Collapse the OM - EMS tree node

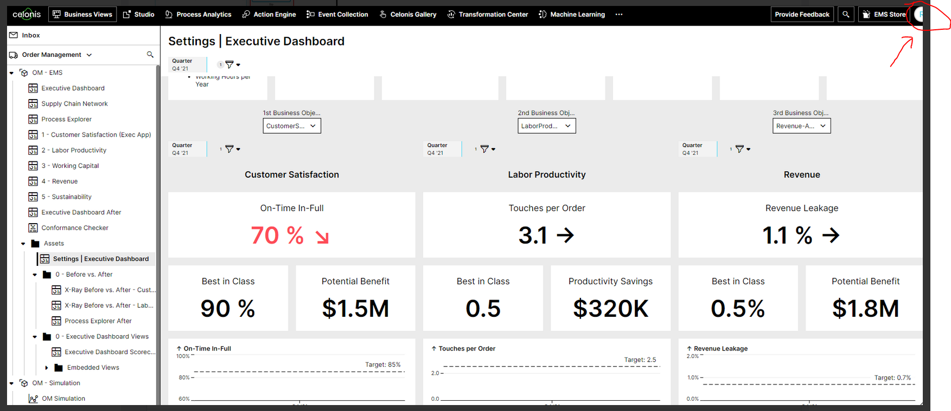11,73
